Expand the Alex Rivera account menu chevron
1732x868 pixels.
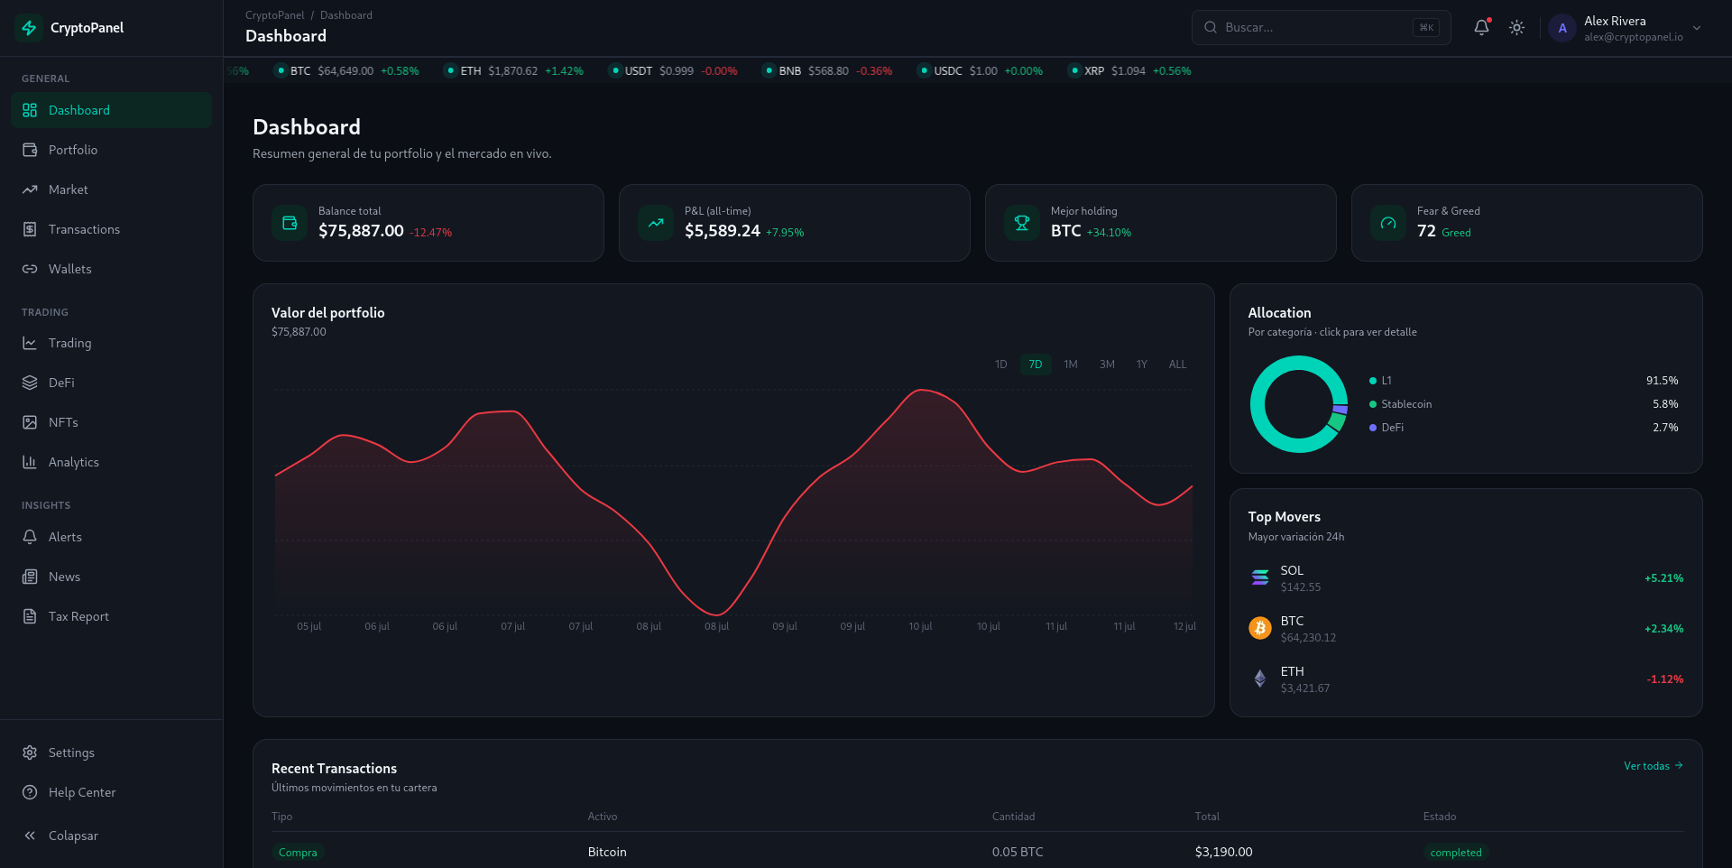click(1697, 28)
